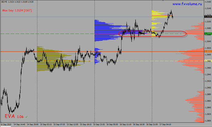This screenshot has width=212, height=127.
Task: Click price axis value 1.3005
Action: tap(208, 55)
